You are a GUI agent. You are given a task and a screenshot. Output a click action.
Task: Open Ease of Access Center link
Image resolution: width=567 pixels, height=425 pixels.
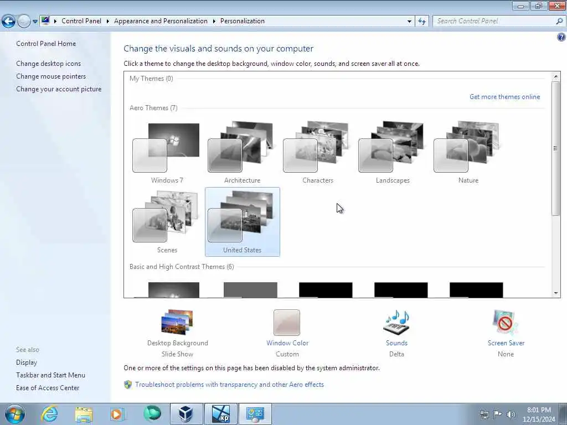point(48,388)
